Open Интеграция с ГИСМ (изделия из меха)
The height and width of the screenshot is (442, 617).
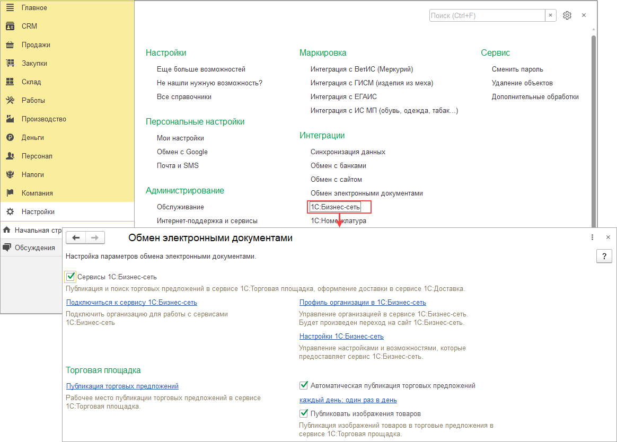point(372,83)
